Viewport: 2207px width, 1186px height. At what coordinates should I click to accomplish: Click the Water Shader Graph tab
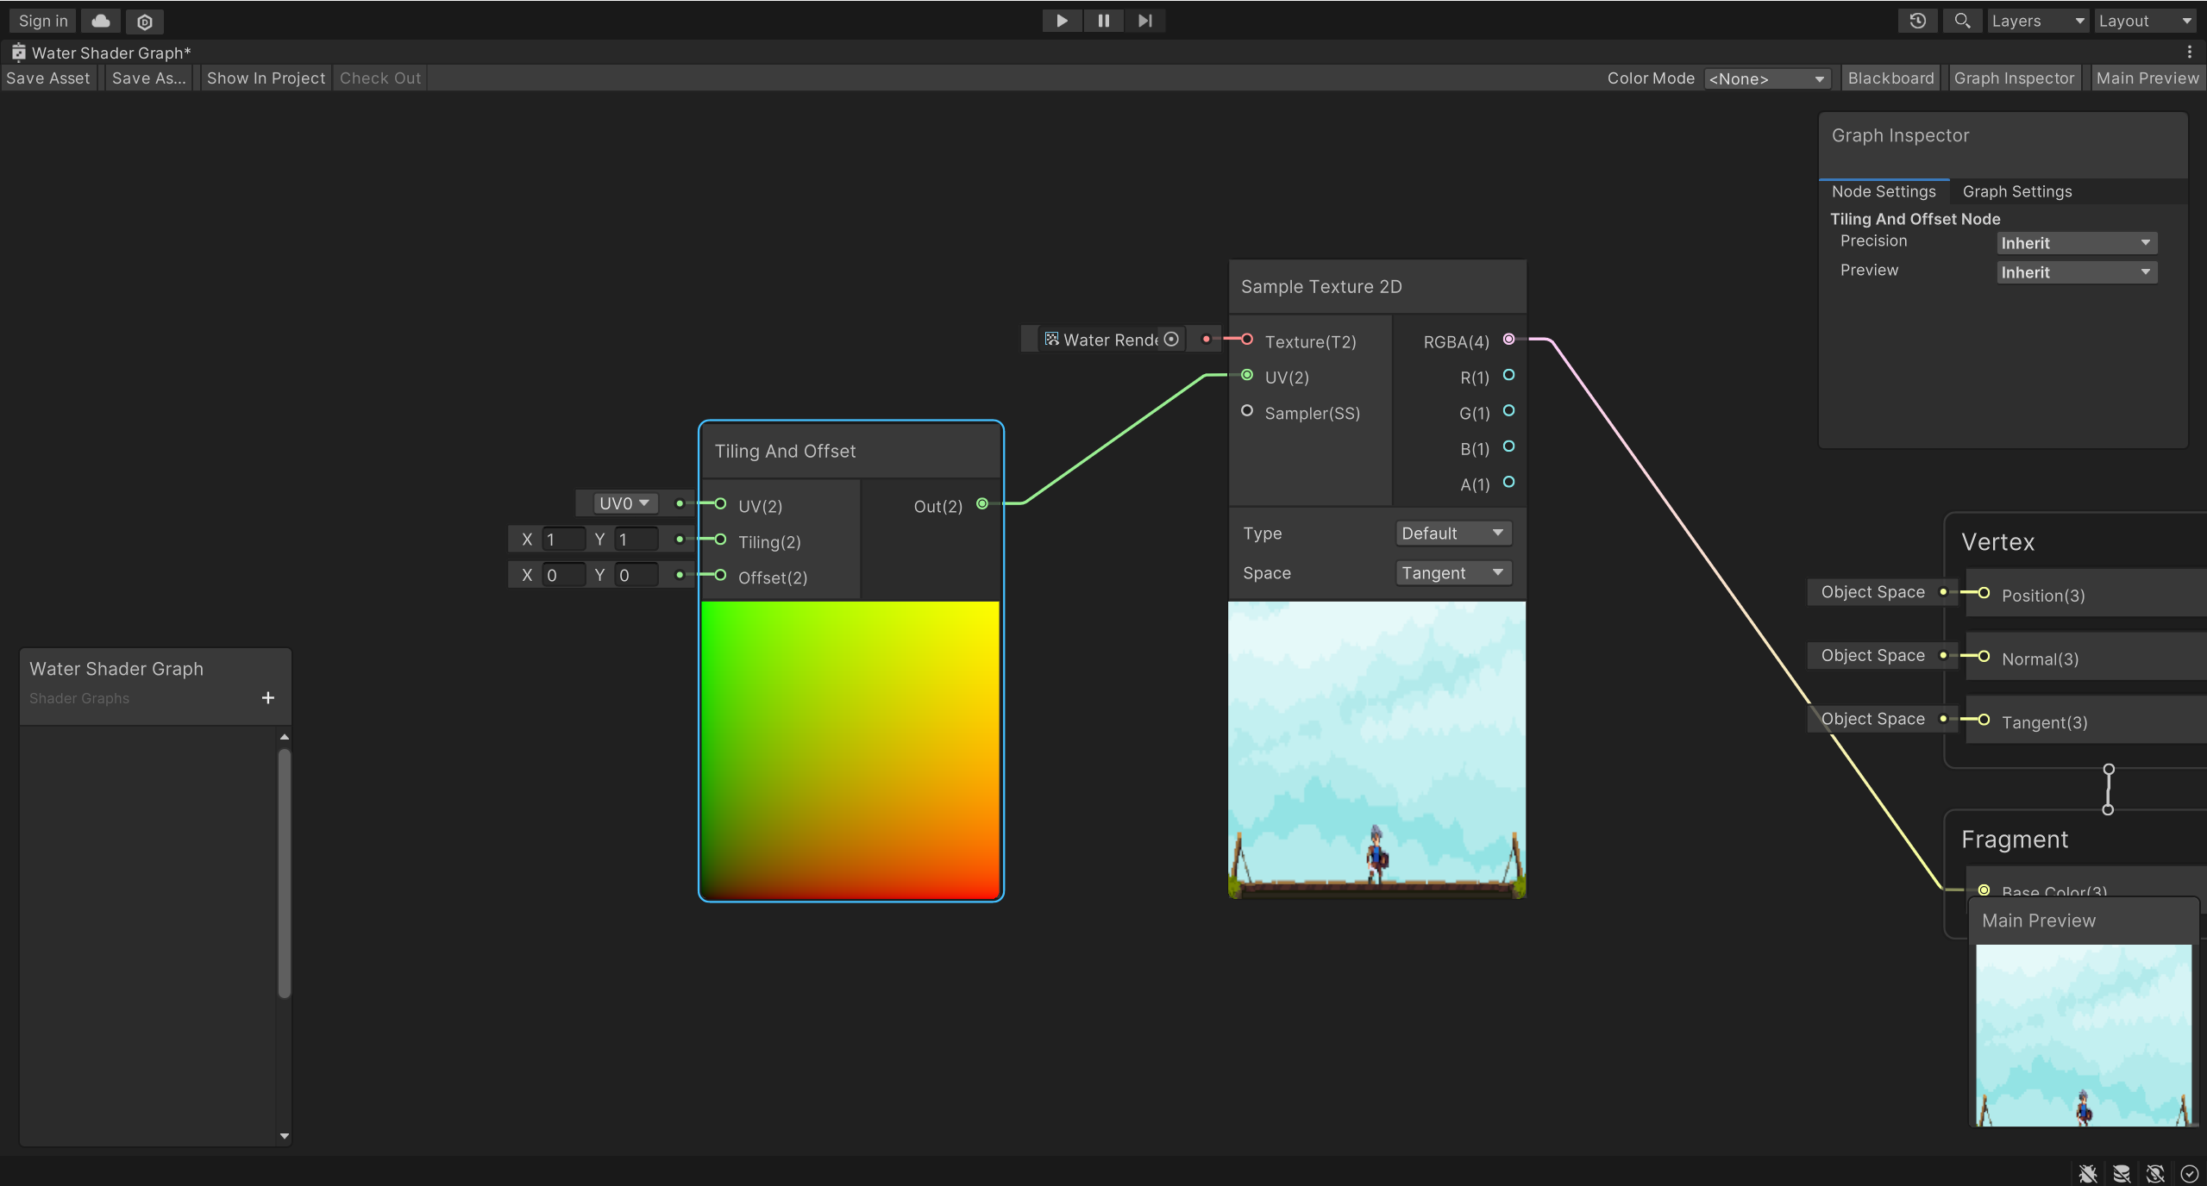coord(102,53)
